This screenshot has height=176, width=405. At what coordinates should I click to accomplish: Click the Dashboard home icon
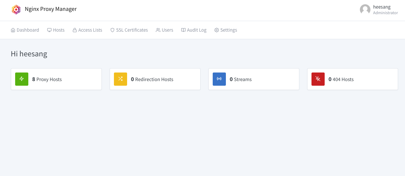coord(13,30)
